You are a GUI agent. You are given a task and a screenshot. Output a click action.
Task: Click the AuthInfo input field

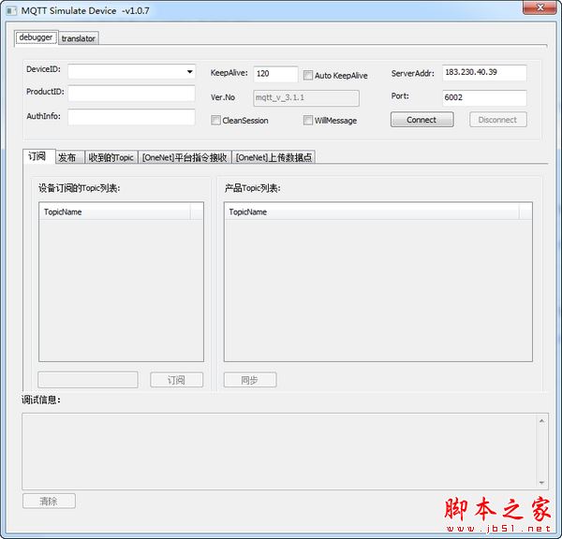131,117
